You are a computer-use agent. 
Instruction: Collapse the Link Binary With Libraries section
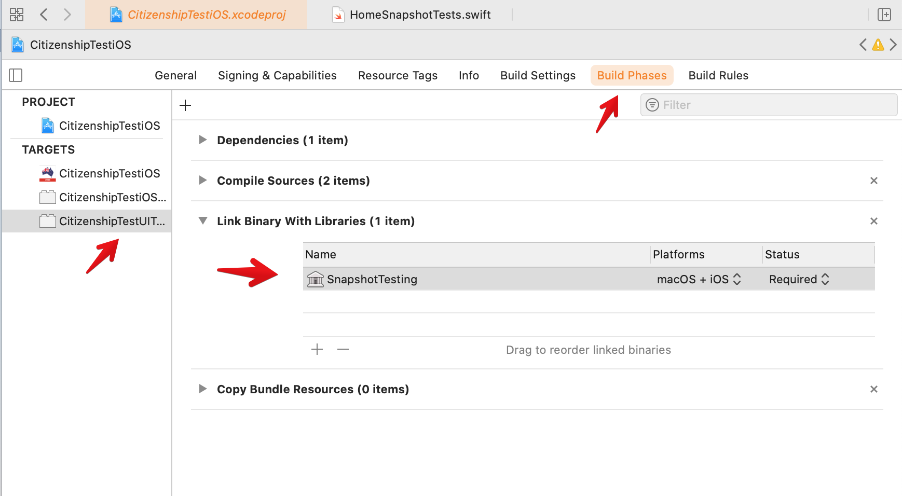[203, 221]
